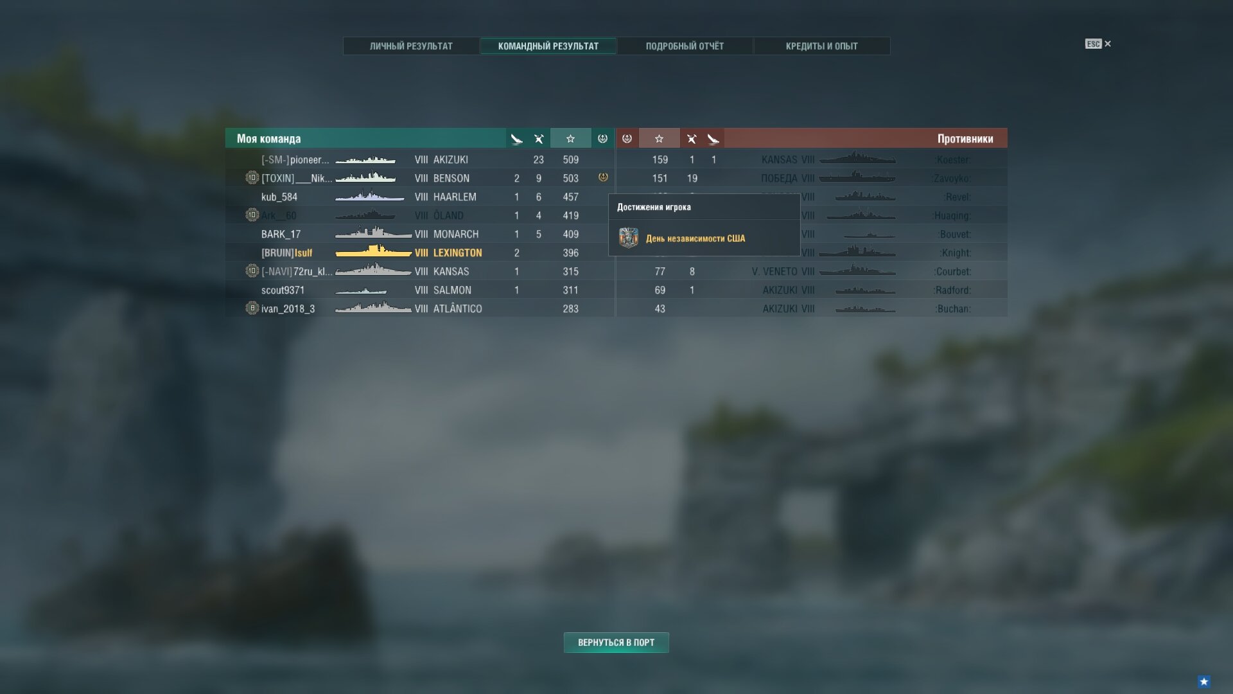Sort enemy team by aircraft shot down icon
This screenshot has height=694, width=1233.
[x=713, y=139]
